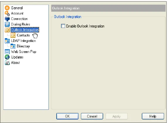Viewport: 168px width, 123px height.
Task: Click the Outlook Integration clock icon
Action: (7, 30)
